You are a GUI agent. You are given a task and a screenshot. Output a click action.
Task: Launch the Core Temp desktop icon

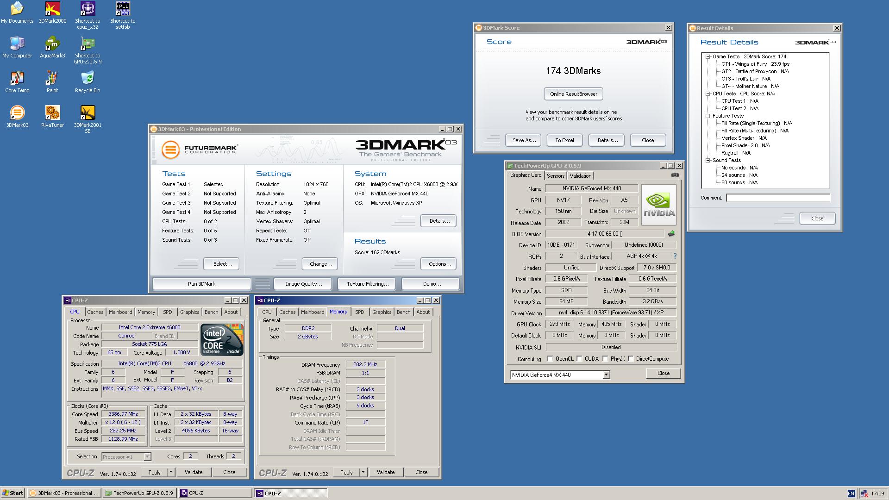coord(17,82)
